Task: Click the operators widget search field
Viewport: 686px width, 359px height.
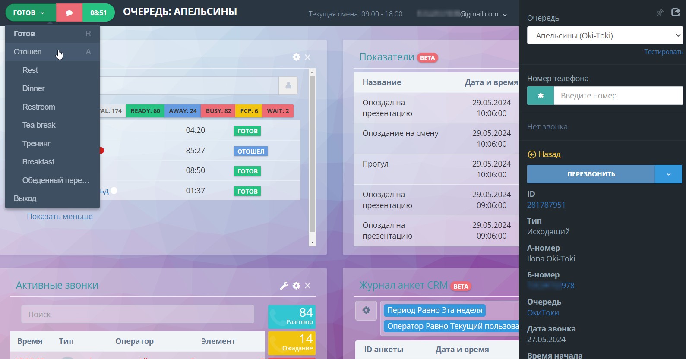Action: [189, 85]
